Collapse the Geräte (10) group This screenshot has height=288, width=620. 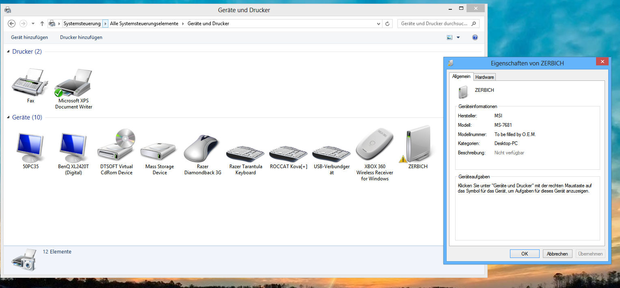click(9, 118)
